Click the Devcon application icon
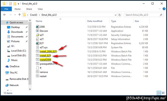Viewport: 167px width, 101px height. tap(37, 31)
